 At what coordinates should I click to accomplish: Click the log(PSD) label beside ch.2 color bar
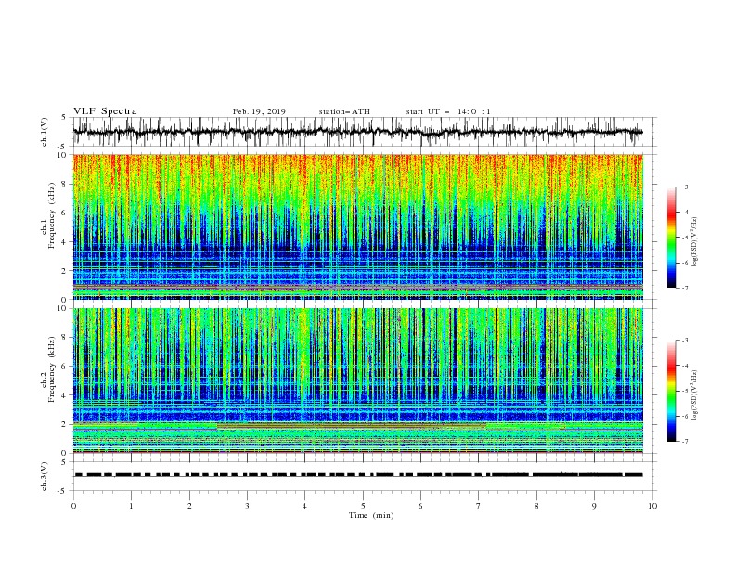click(x=695, y=394)
